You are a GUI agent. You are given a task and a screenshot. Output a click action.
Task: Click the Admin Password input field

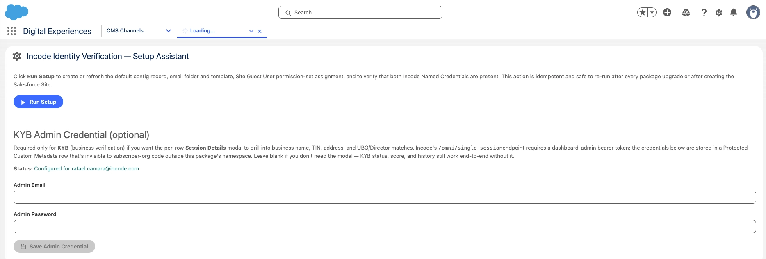click(x=385, y=227)
